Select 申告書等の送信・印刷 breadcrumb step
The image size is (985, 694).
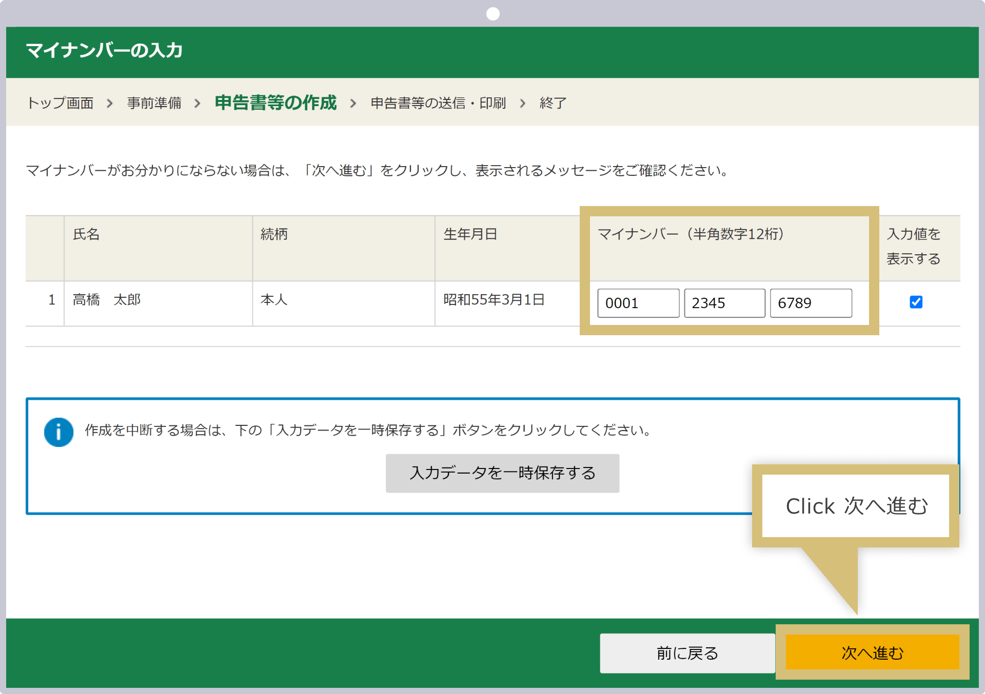pos(438,103)
